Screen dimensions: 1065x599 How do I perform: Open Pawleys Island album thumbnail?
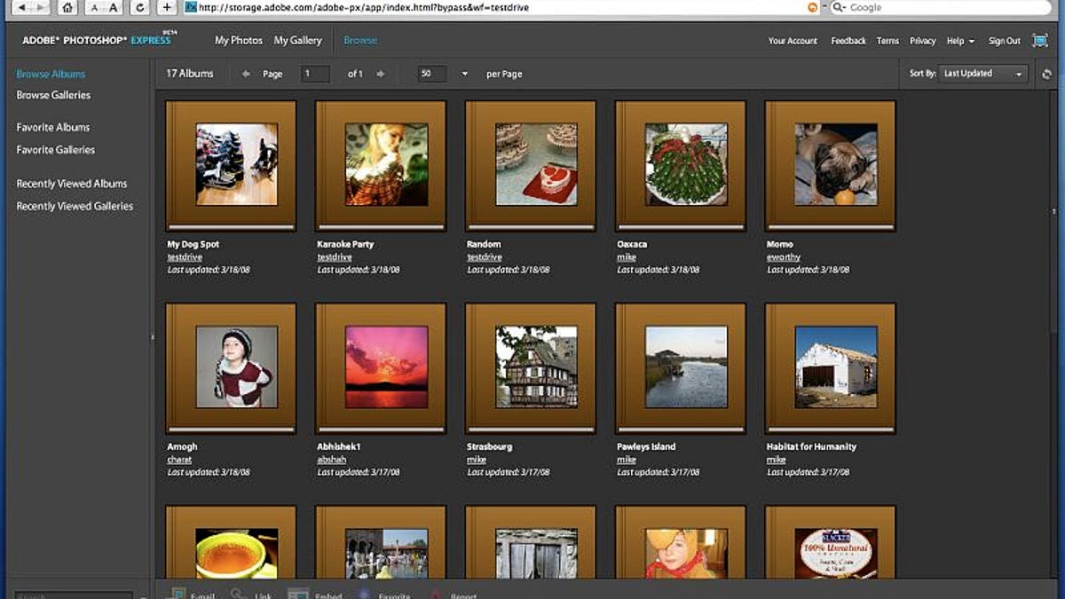[x=682, y=368]
